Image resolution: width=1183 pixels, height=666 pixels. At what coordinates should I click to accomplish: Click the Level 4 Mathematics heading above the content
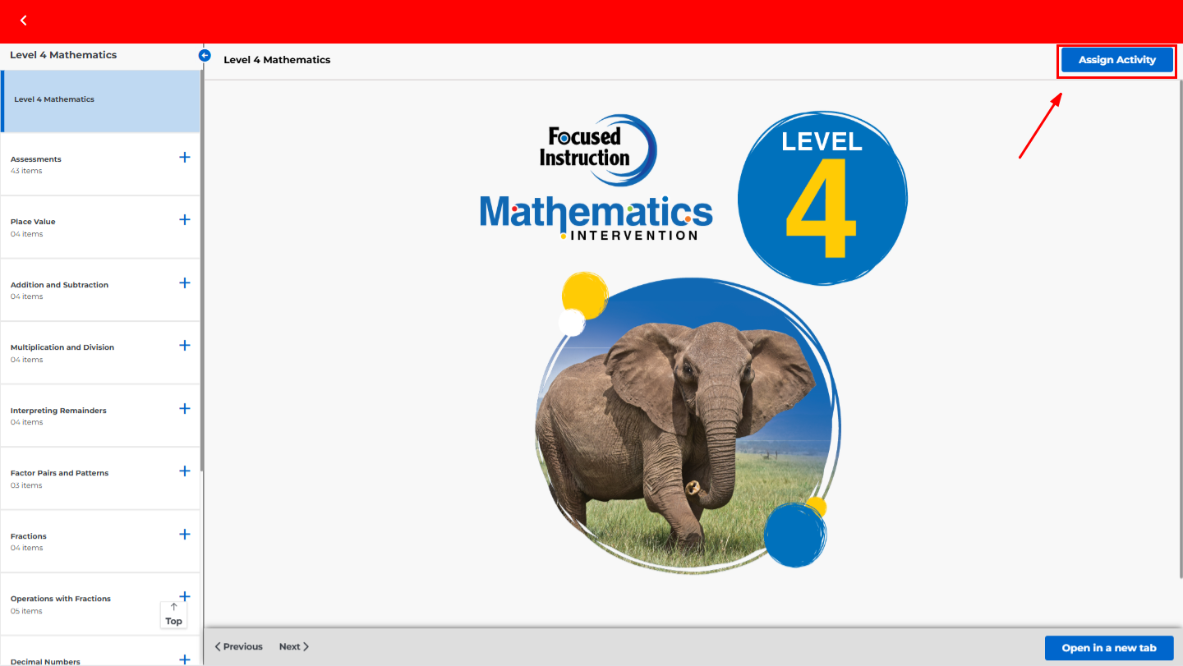pyautogui.click(x=277, y=59)
